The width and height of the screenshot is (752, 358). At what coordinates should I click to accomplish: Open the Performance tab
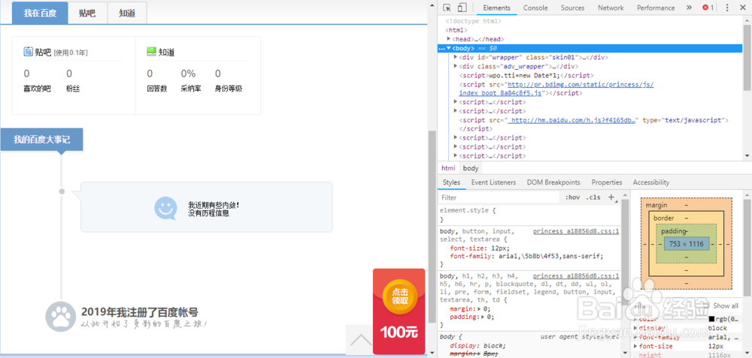click(x=656, y=8)
